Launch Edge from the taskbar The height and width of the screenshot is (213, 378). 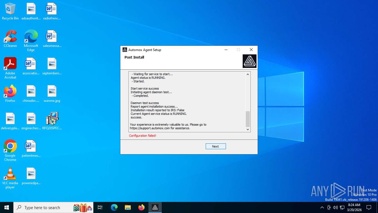pos(114,207)
